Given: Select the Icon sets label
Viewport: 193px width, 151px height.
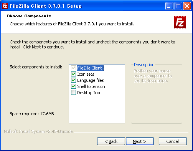Looking at the screenshot, I should (86, 74).
